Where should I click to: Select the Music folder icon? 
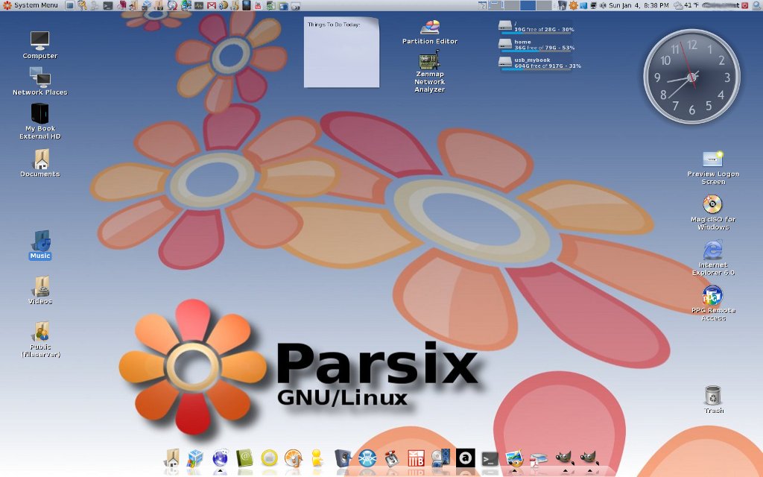click(40, 244)
